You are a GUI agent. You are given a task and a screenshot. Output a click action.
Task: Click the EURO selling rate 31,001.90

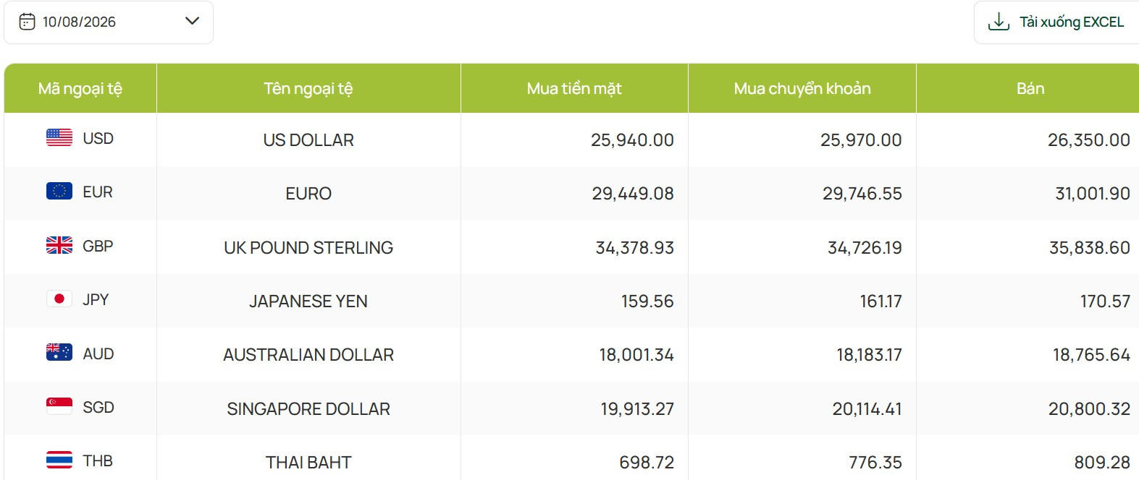tap(1093, 194)
